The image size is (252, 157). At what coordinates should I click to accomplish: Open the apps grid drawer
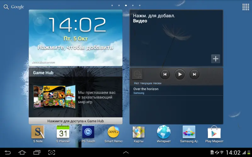coord(246,7)
